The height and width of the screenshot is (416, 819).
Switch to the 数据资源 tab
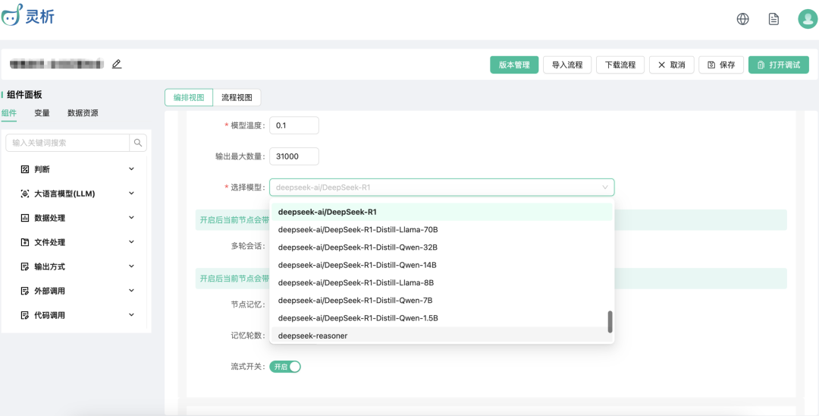83,113
